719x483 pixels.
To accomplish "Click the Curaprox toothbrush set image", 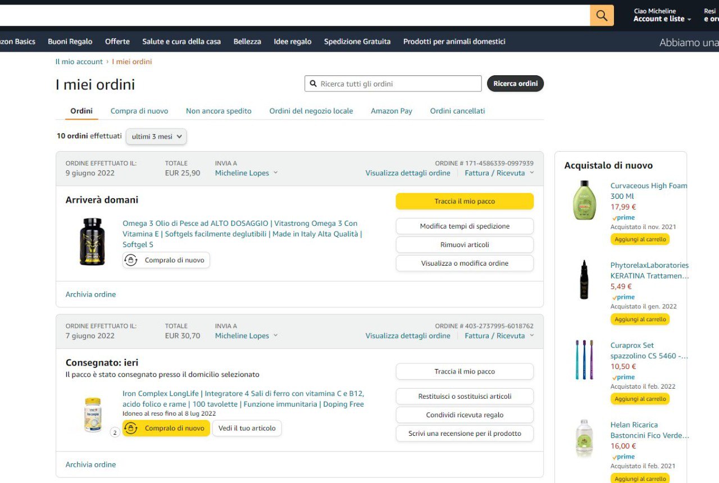I will pos(584,359).
